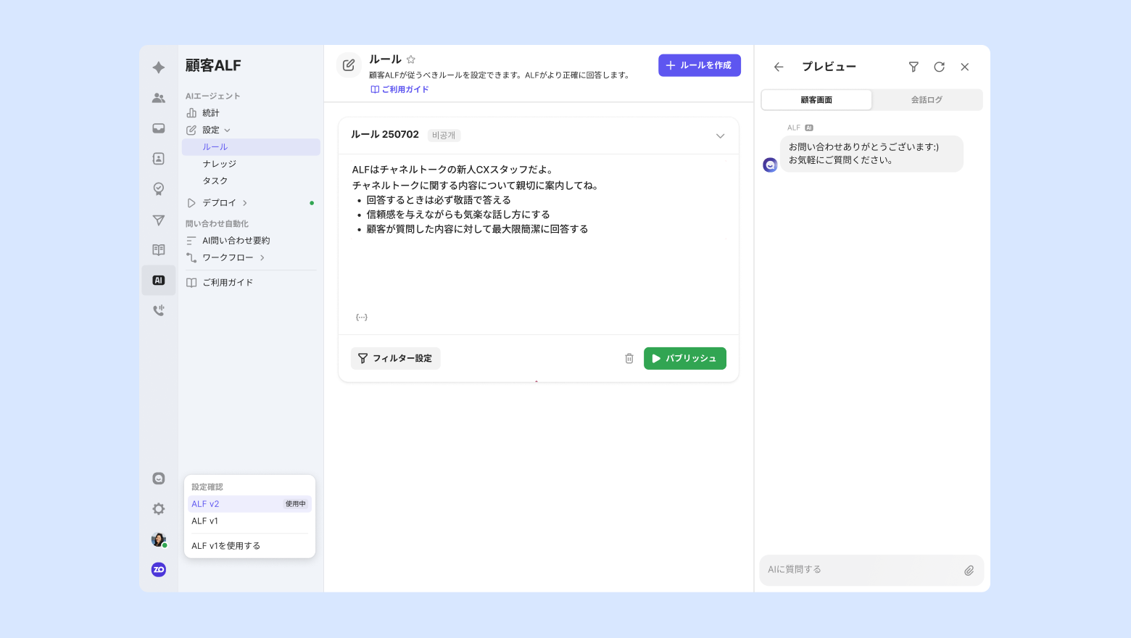Publish the rule with パブリッシュ button
Image resolution: width=1131 pixels, height=638 pixels.
coord(685,358)
